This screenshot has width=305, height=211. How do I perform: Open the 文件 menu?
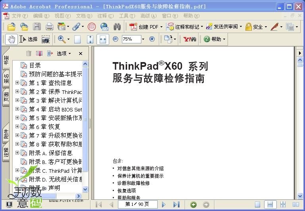click(x=20, y=16)
